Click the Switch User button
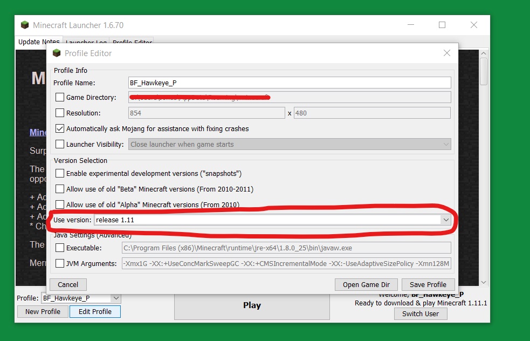This screenshot has height=341, width=530. [x=421, y=313]
